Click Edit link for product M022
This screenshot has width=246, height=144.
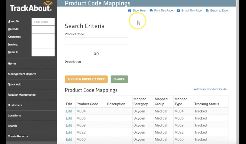point(69,132)
